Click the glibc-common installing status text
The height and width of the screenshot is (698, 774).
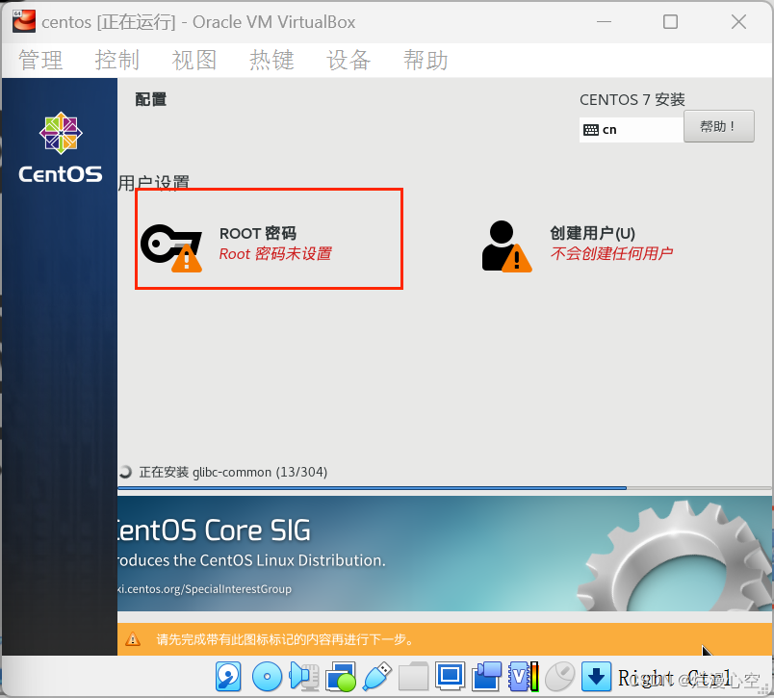[233, 473]
